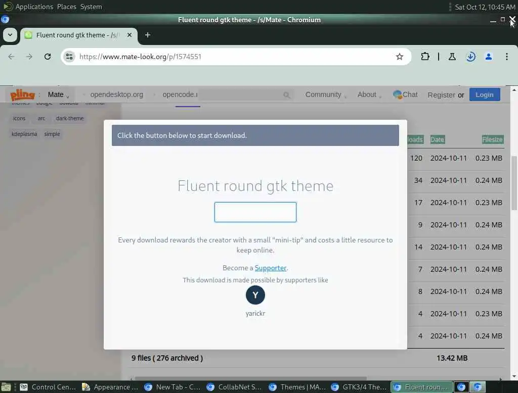Switch to Appearance taskbar window
The image size is (518, 393).
tap(110, 387)
